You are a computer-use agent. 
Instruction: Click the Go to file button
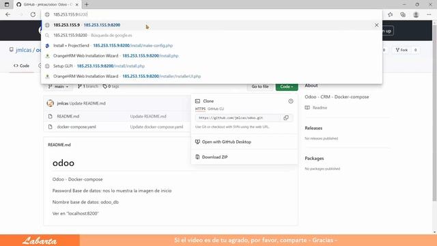(260, 87)
